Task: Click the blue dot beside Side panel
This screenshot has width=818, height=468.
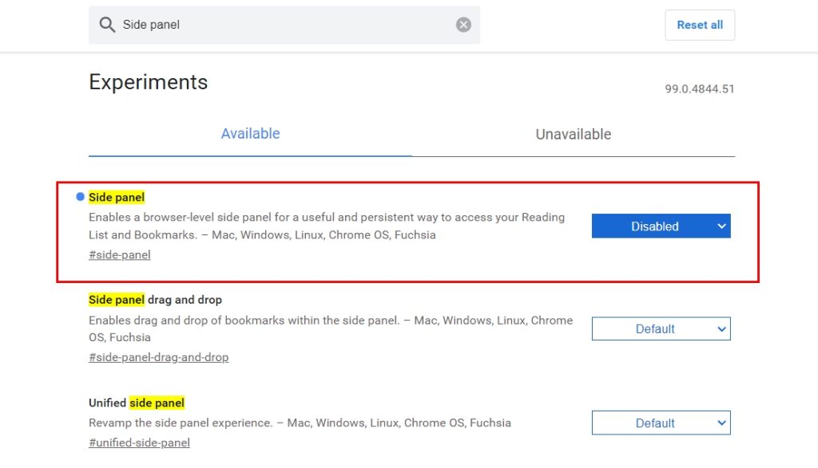Action: point(80,197)
